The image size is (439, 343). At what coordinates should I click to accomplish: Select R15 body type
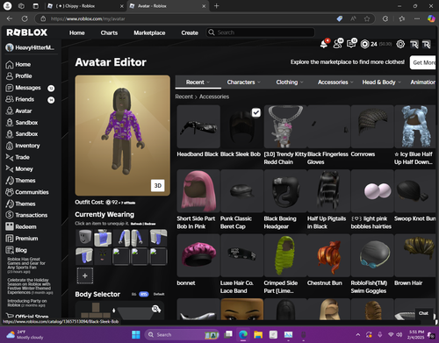click(144, 294)
